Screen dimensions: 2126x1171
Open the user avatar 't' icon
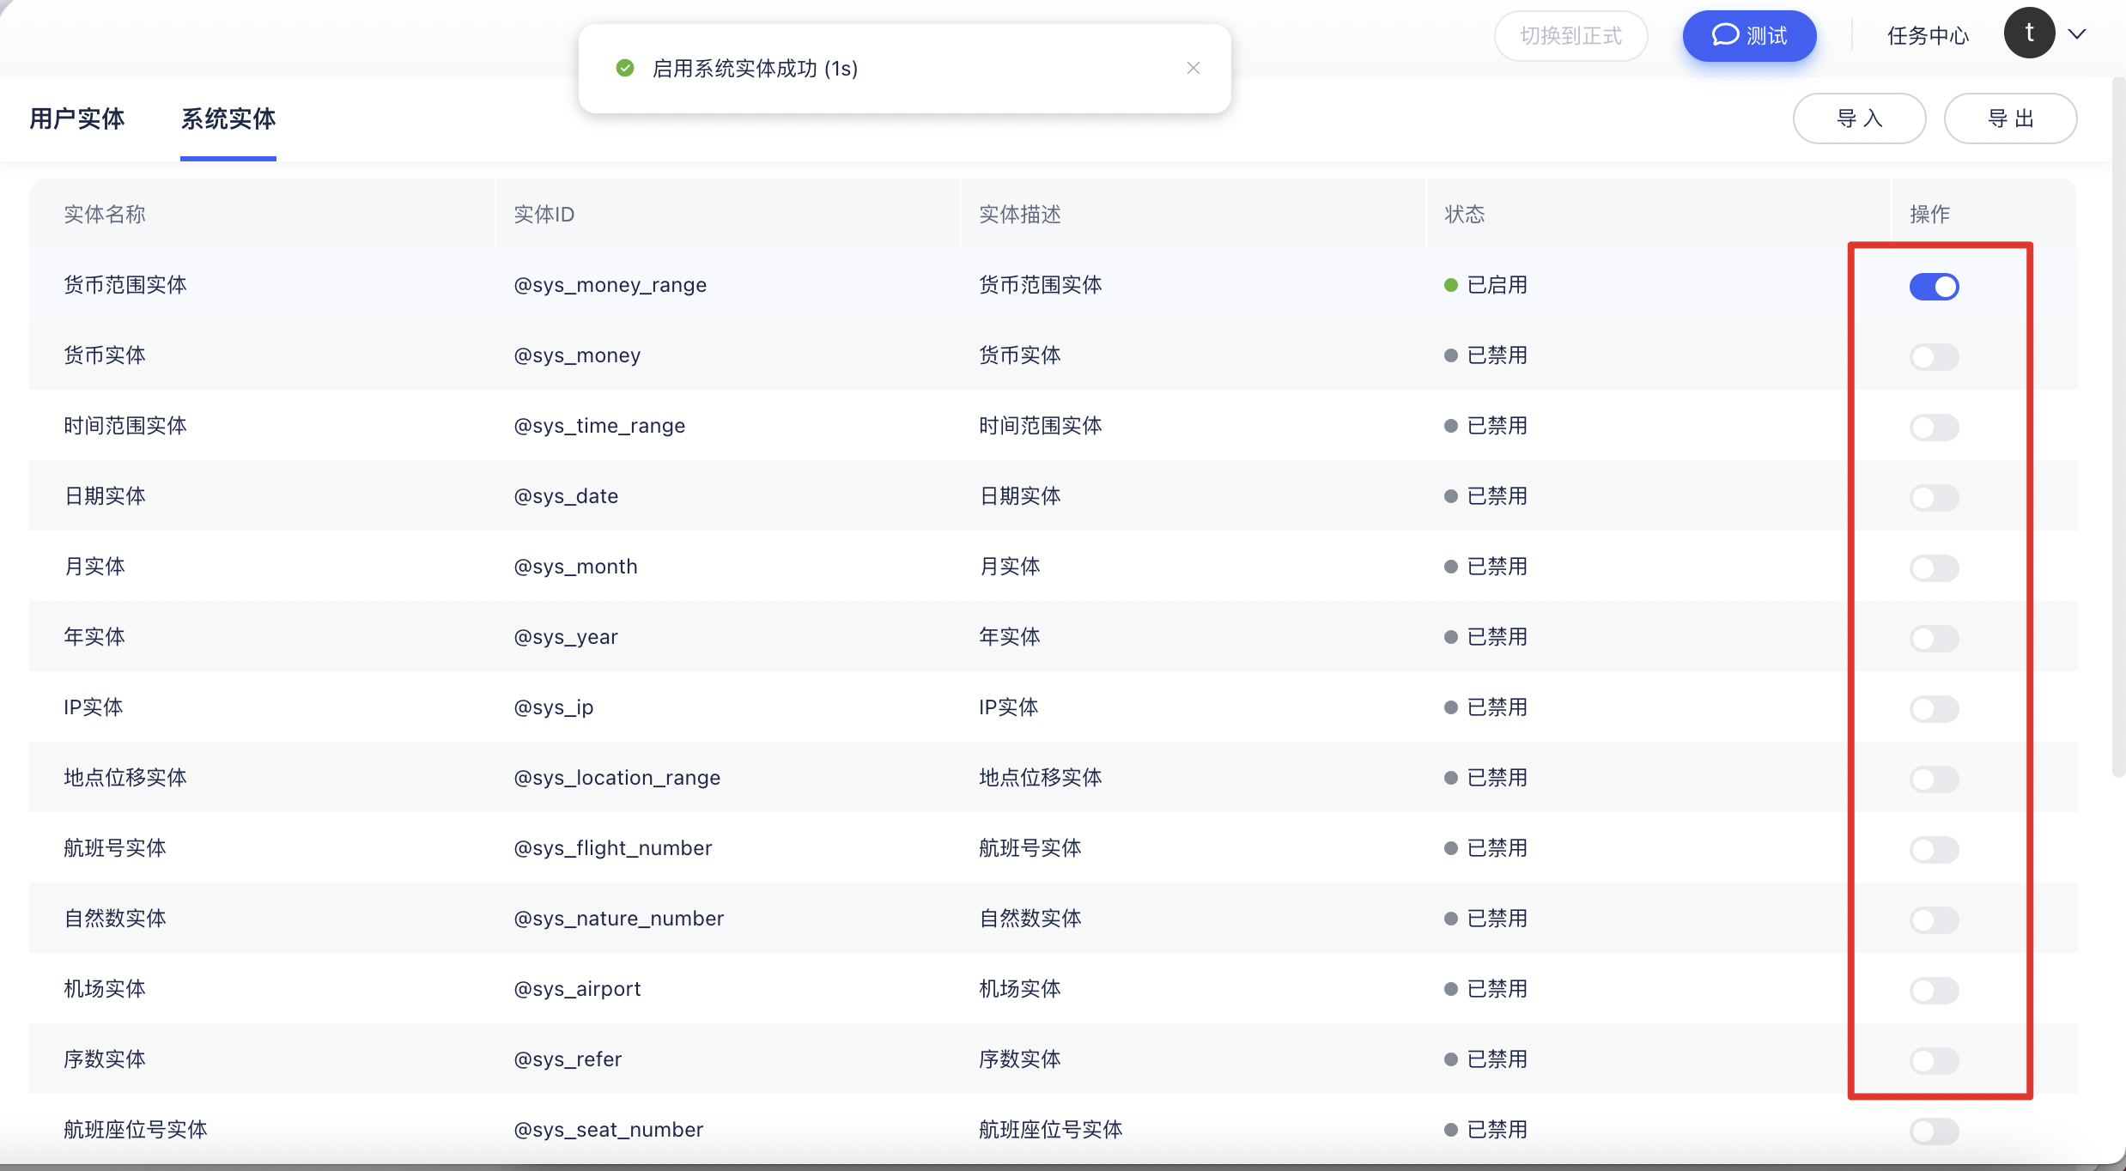coord(2029,33)
